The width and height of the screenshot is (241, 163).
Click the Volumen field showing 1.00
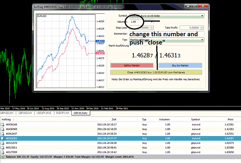142,22
